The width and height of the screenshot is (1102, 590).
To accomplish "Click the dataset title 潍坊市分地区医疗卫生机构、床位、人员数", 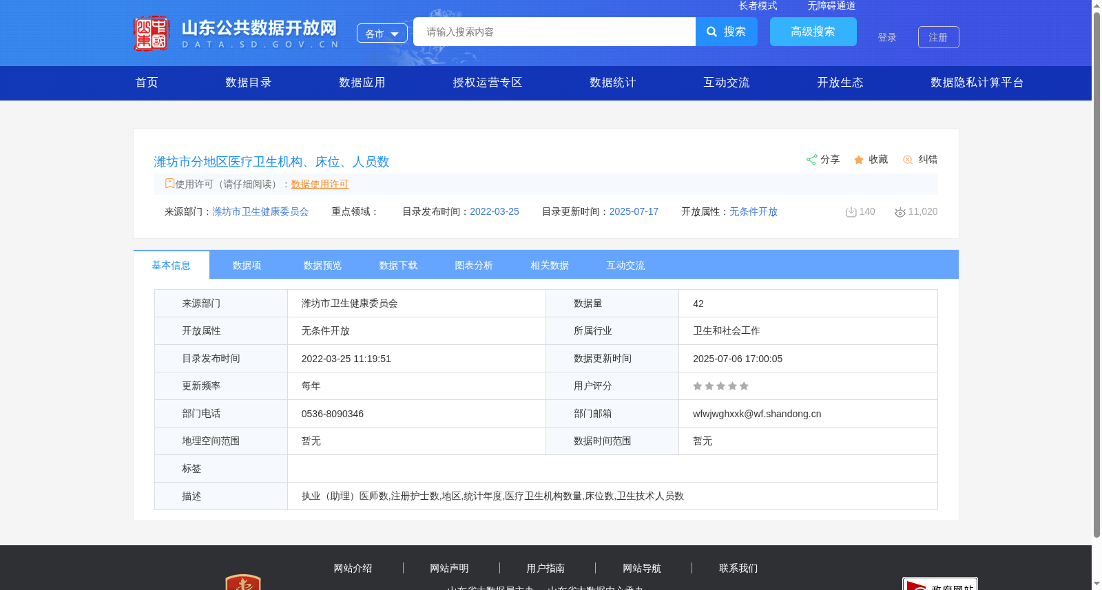I will (x=271, y=162).
